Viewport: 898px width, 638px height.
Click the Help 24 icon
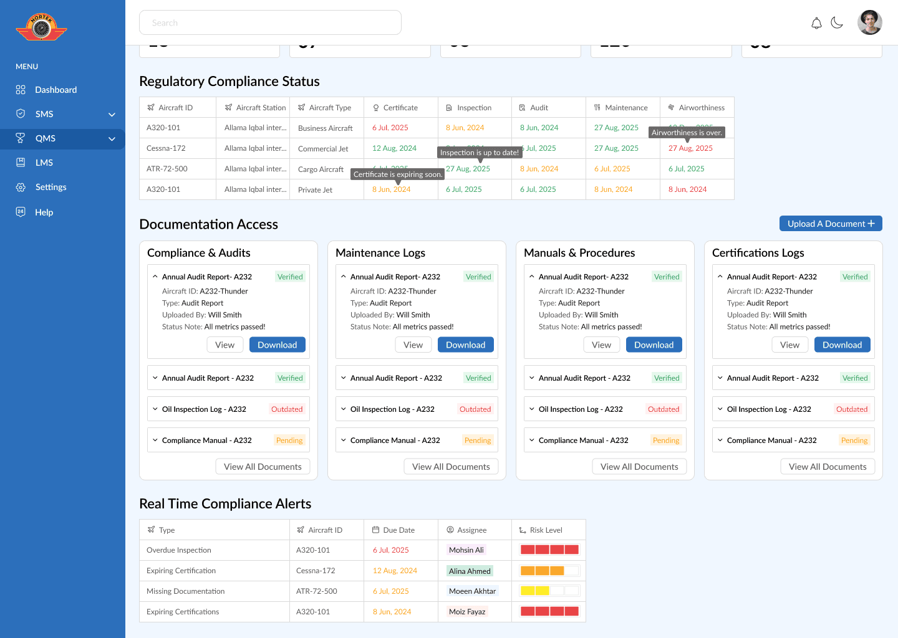[x=21, y=212]
